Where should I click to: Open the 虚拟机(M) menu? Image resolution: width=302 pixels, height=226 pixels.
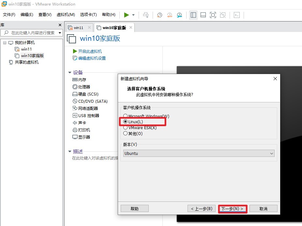click(x=66, y=15)
